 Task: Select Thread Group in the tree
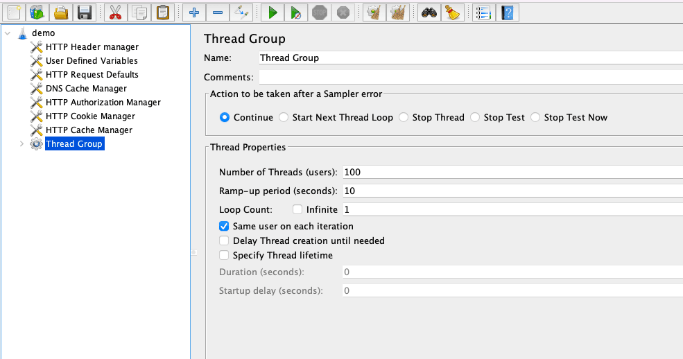pyautogui.click(x=74, y=144)
